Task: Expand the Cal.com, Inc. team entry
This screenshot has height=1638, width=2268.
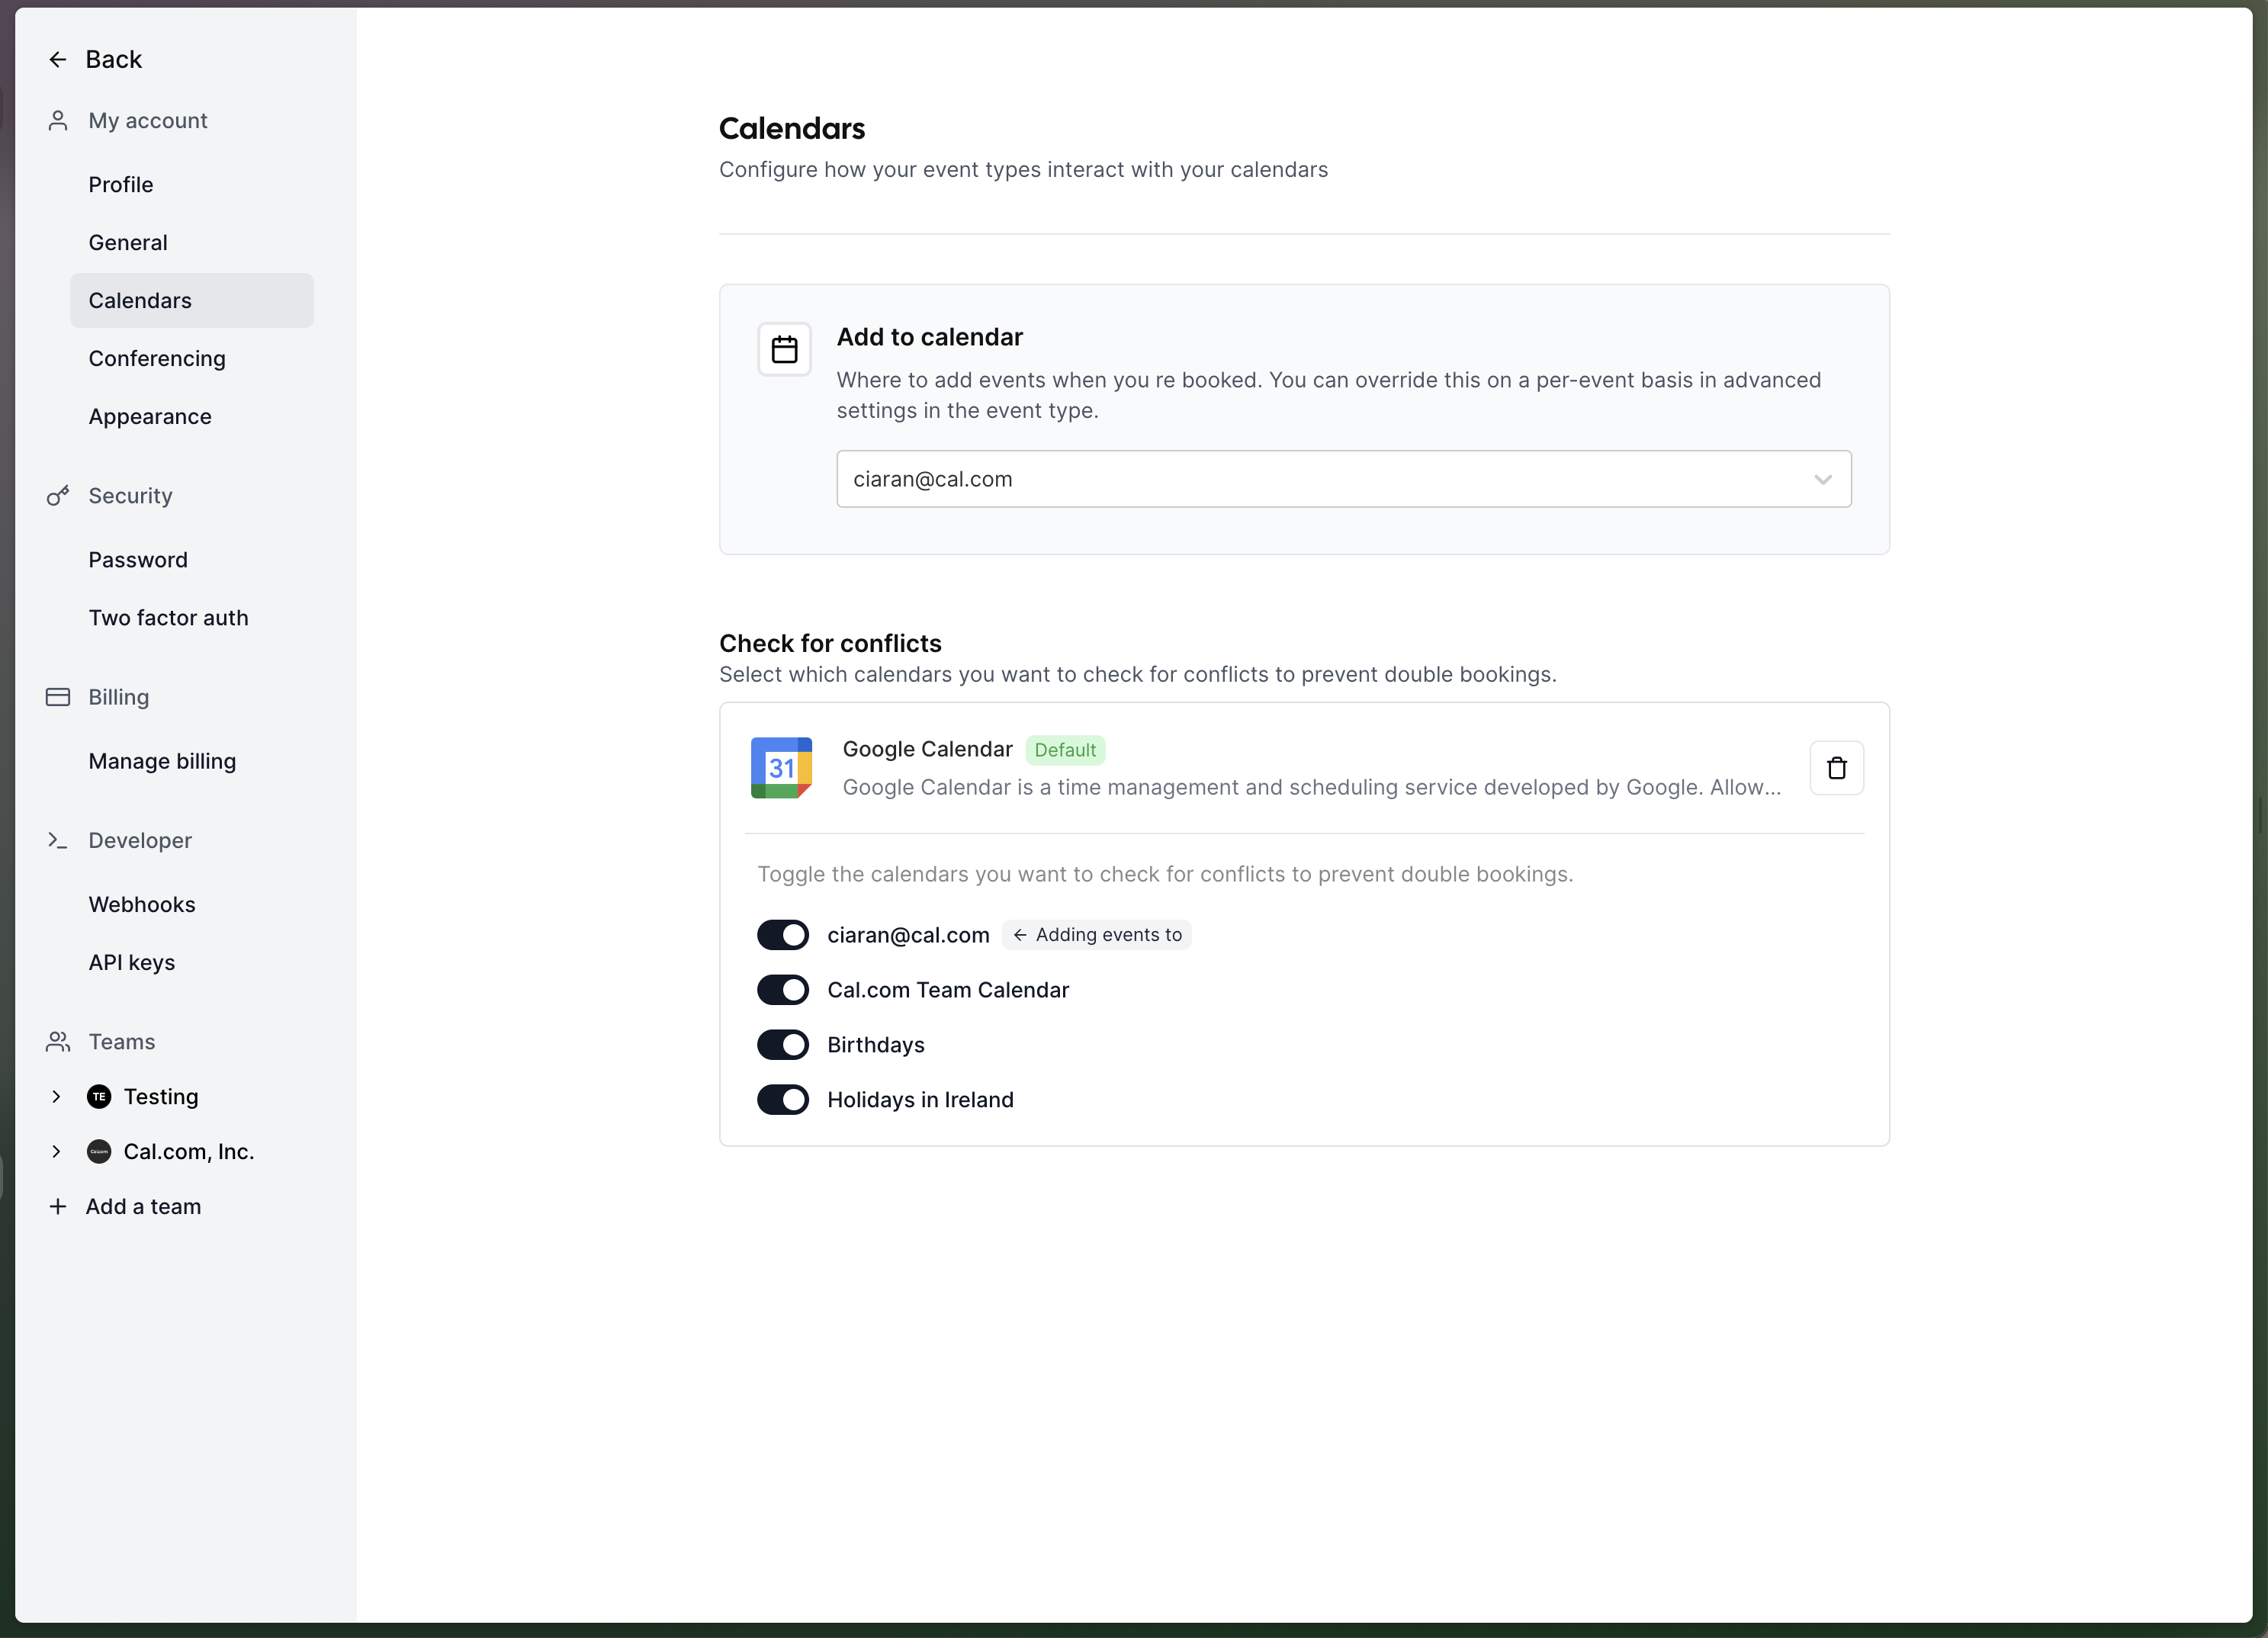Action: (57, 1151)
